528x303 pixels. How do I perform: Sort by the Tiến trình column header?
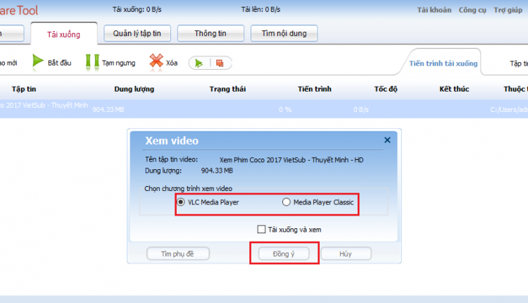point(315,89)
